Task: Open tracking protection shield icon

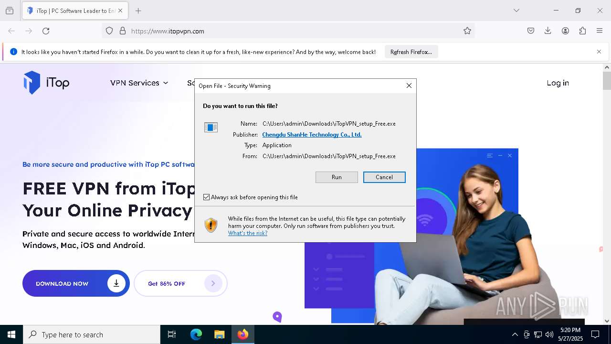Action: click(109, 31)
